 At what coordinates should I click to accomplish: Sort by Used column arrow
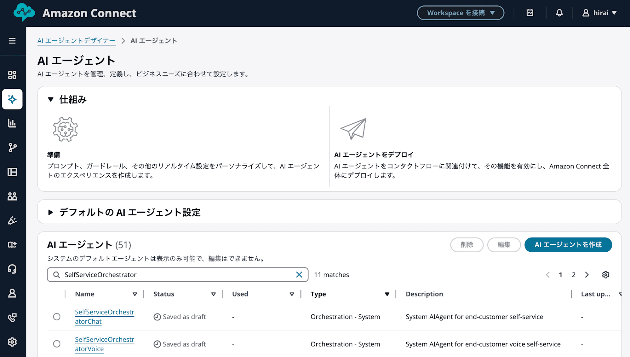pos(292,294)
